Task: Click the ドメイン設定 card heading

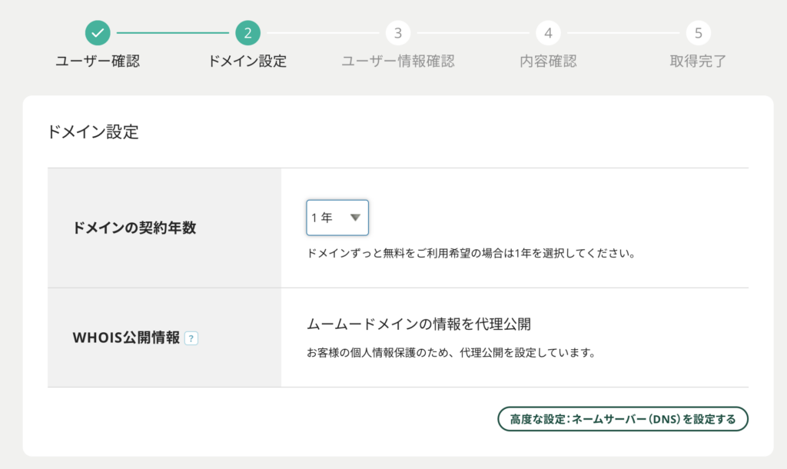Action: pos(93,131)
